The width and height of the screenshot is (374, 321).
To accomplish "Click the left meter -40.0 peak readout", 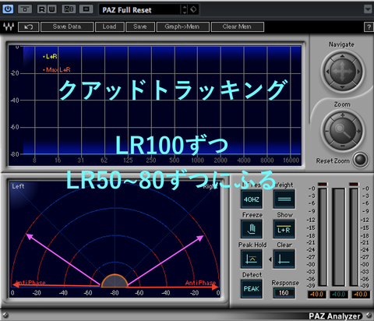I will tap(317, 295).
